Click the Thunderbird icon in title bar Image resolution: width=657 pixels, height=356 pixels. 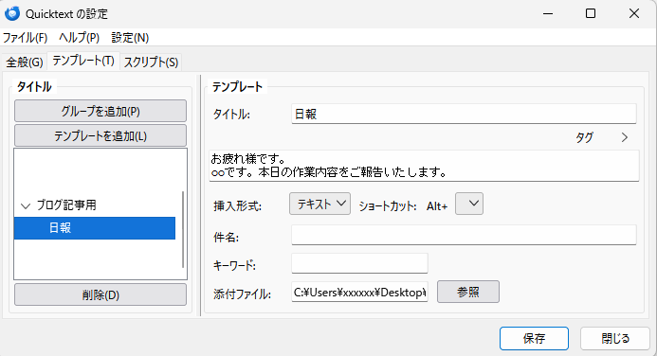point(12,13)
